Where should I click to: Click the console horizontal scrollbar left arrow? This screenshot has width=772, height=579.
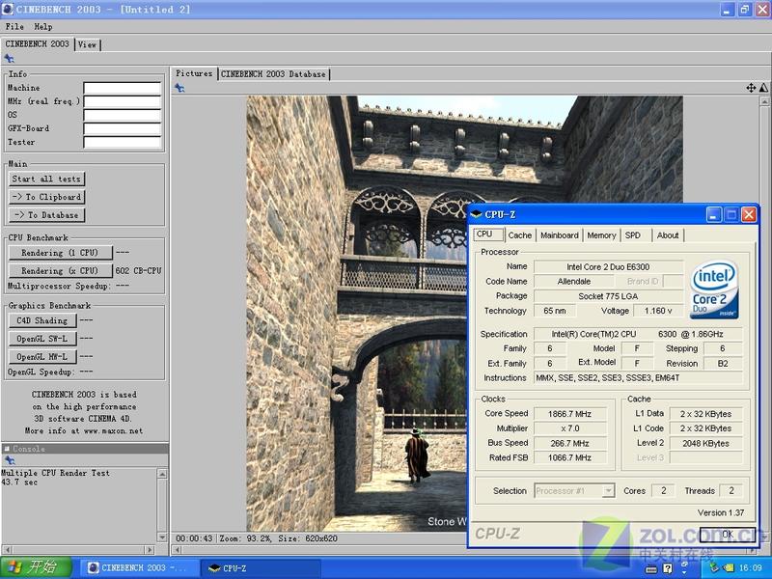coord(7,549)
